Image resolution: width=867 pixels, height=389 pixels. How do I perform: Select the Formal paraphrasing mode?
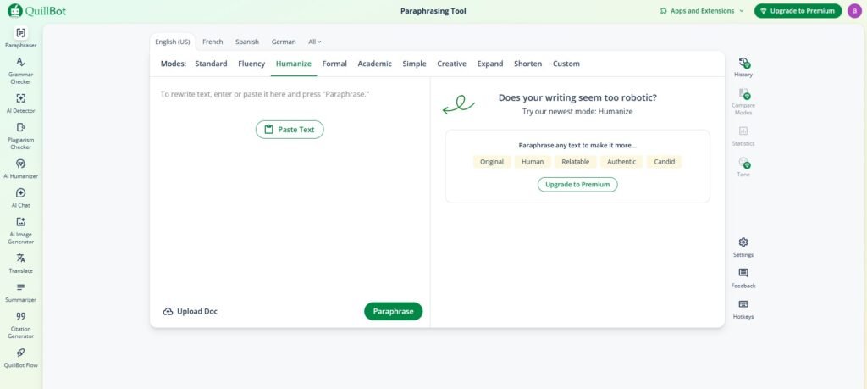334,64
